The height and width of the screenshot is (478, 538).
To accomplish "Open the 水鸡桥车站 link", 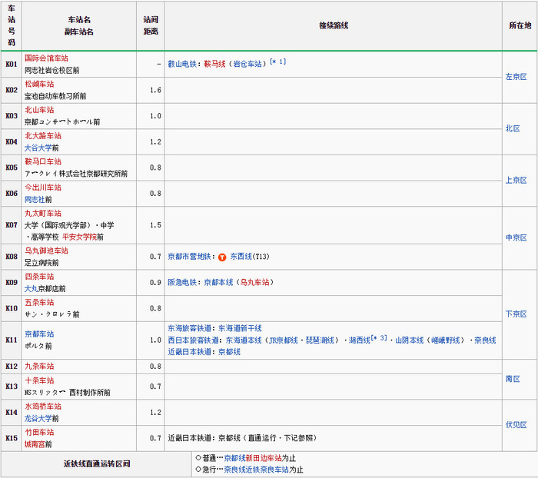I will [x=43, y=407].
